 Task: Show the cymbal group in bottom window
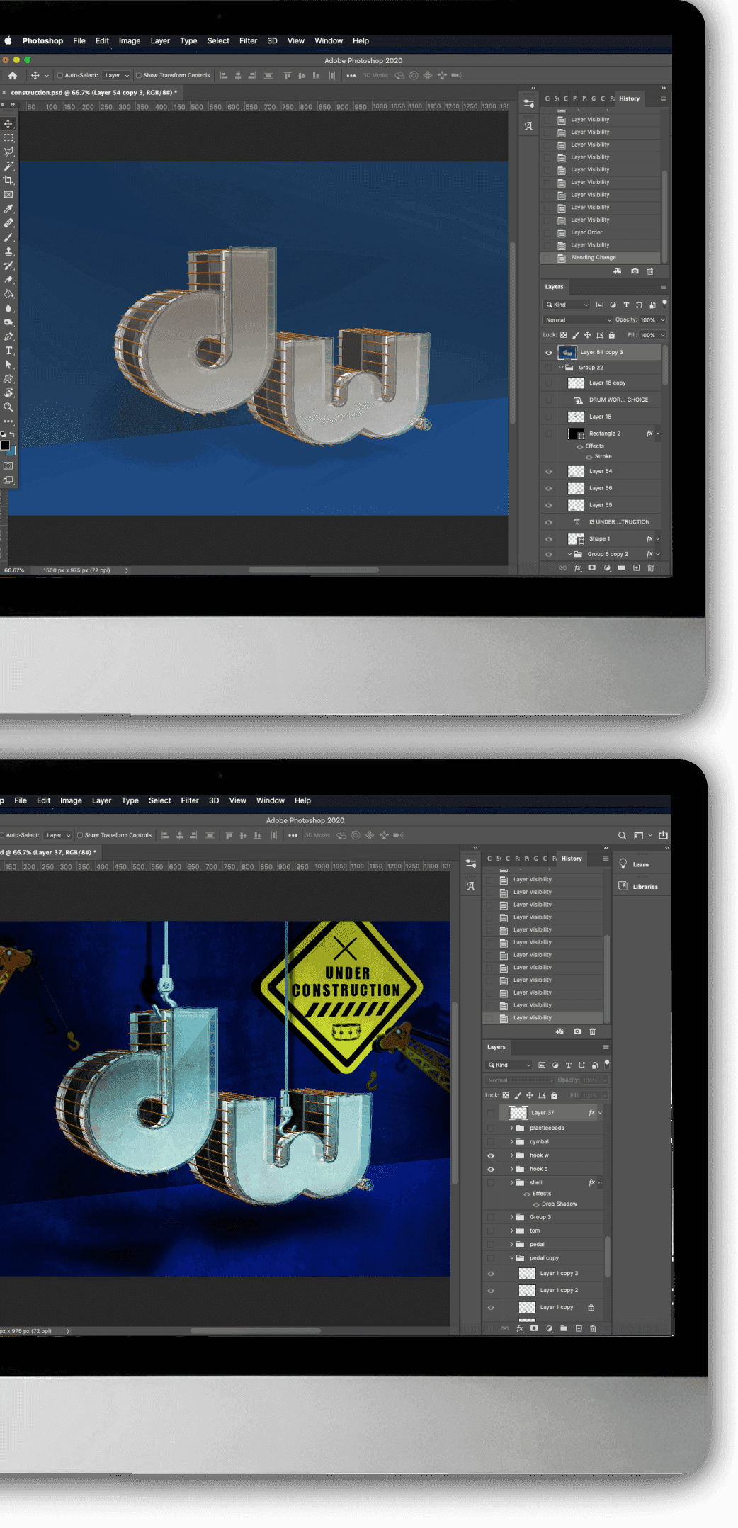(x=490, y=1141)
